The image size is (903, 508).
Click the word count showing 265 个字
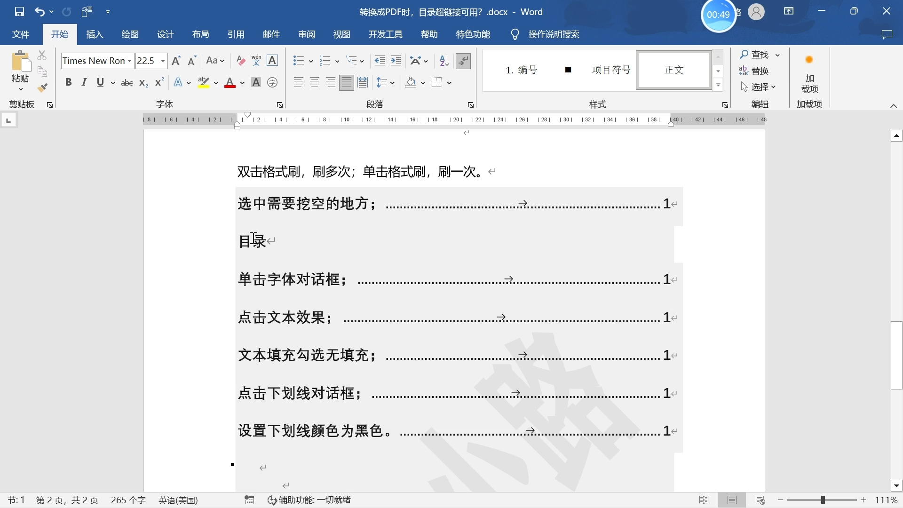[128, 500]
